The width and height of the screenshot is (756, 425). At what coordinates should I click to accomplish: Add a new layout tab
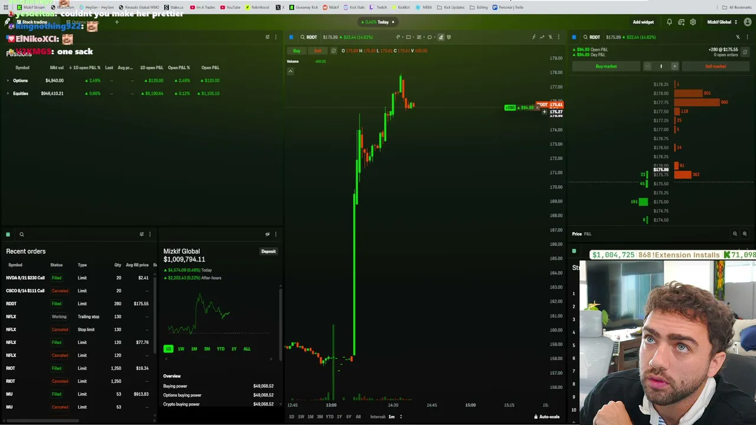[x=117, y=22]
